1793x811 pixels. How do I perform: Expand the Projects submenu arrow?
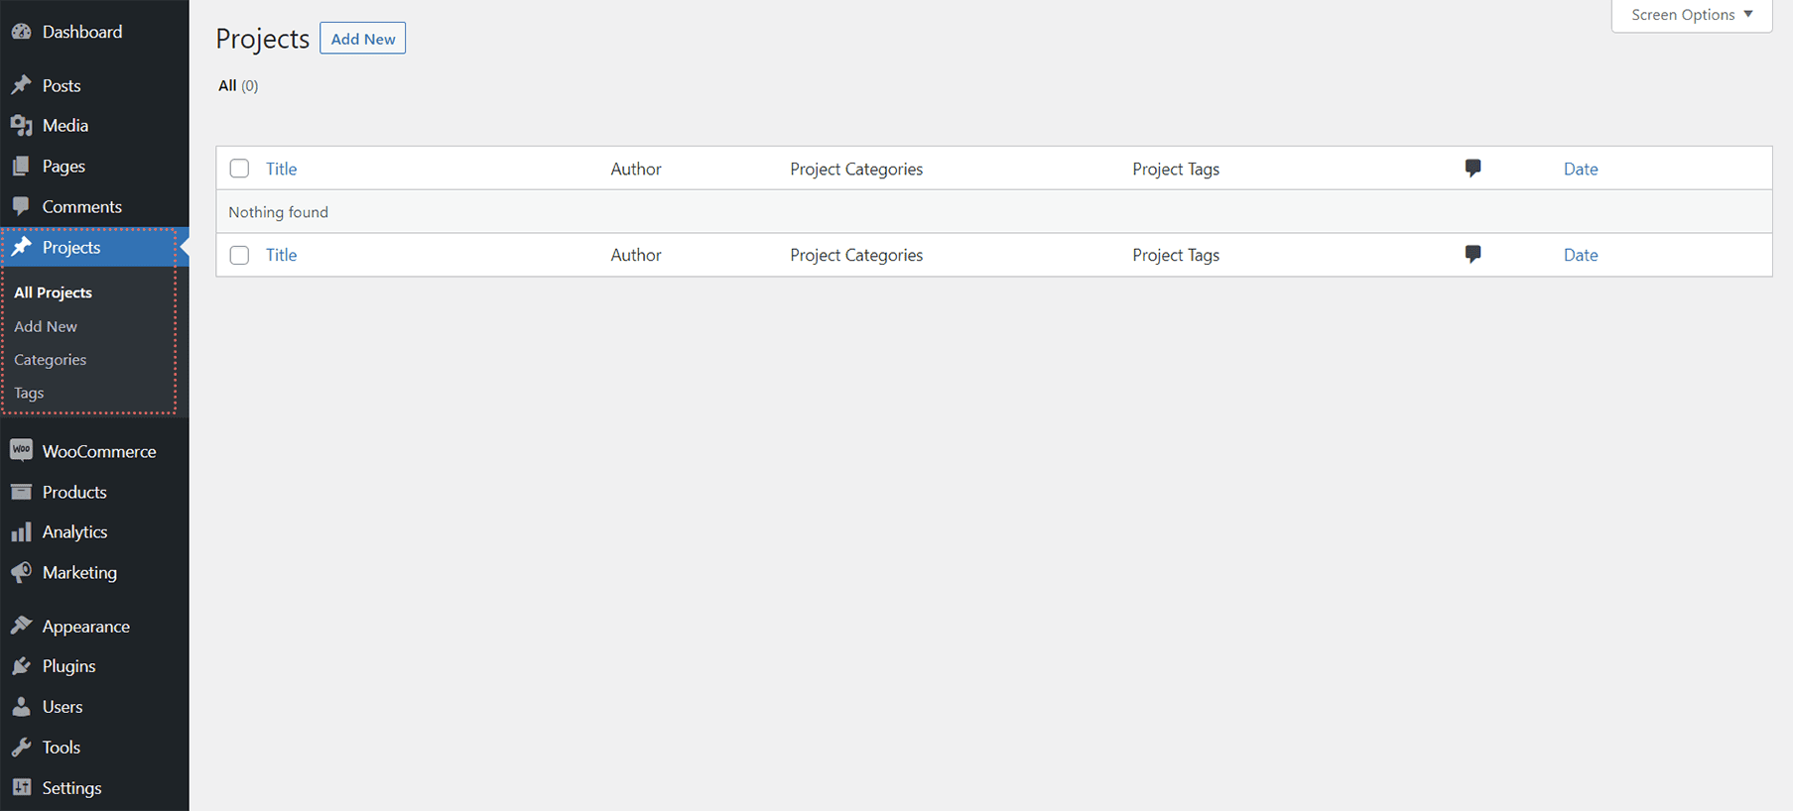pos(184,248)
